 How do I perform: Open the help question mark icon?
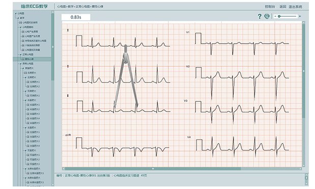coord(260,16)
